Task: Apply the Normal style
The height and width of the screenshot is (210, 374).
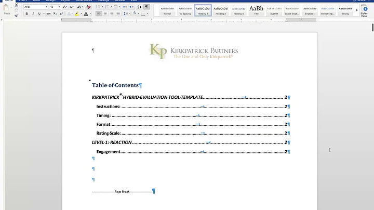Action: pyautogui.click(x=167, y=10)
